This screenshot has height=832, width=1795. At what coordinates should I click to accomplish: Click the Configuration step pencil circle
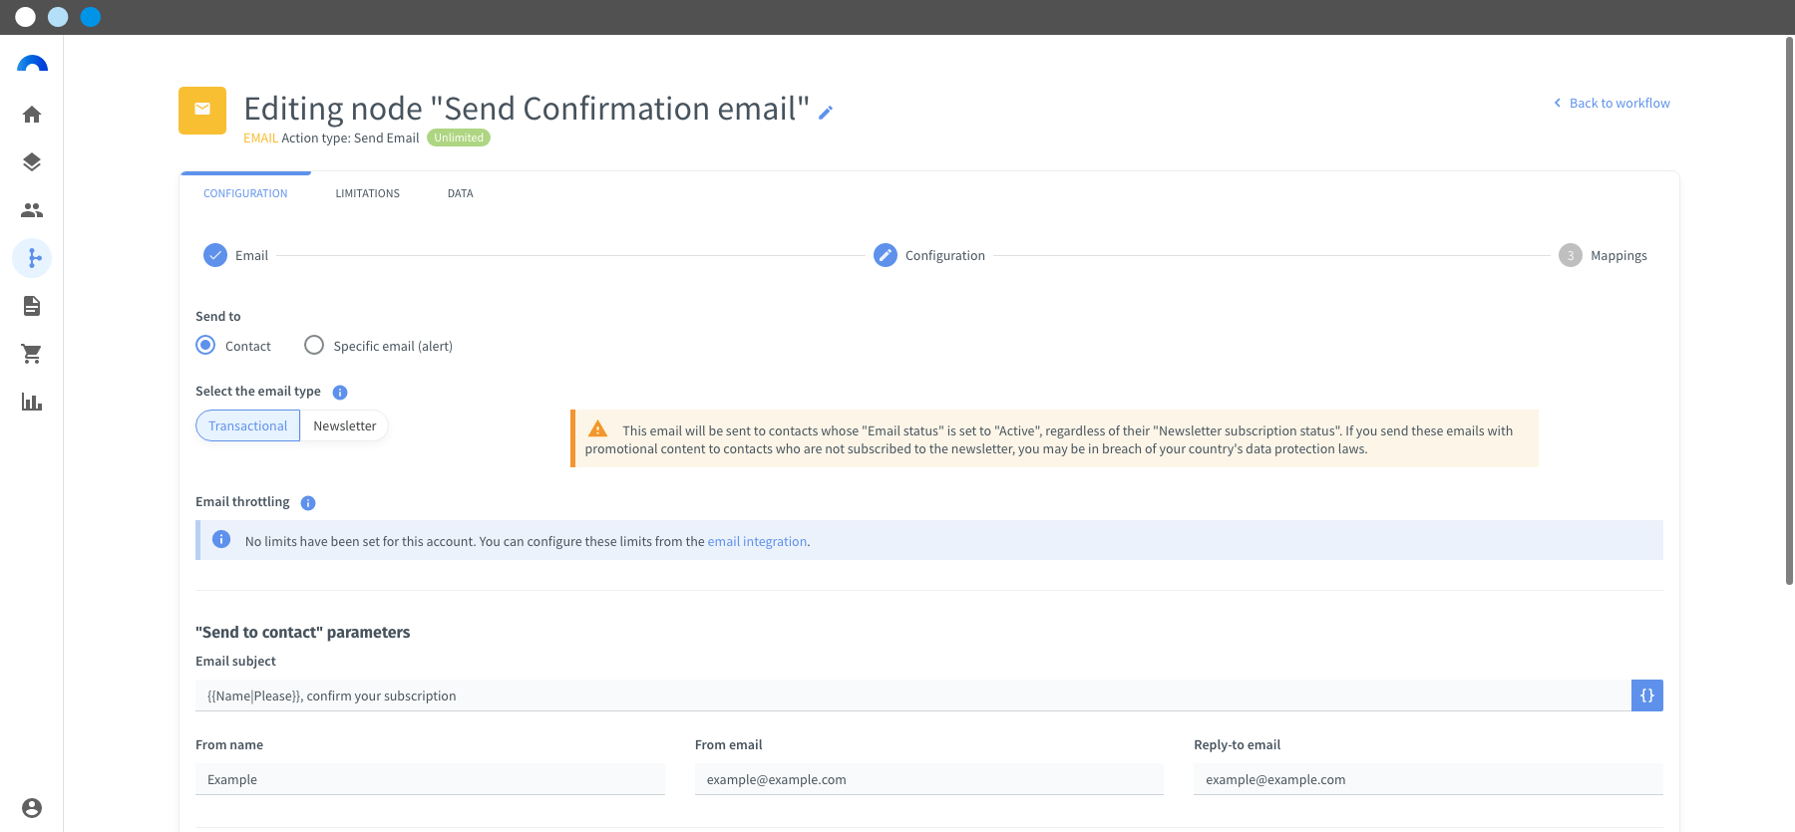click(886, 255)
